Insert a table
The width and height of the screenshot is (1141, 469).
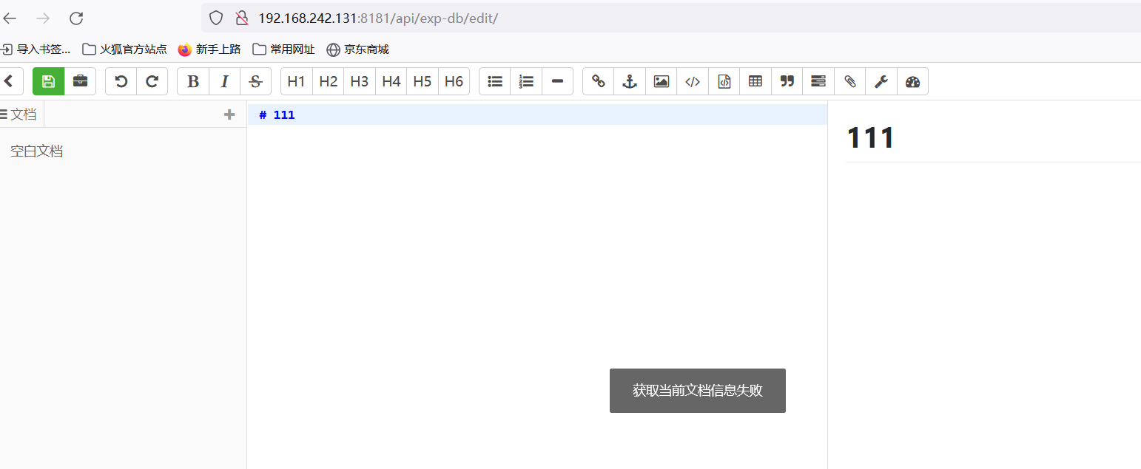755,81
